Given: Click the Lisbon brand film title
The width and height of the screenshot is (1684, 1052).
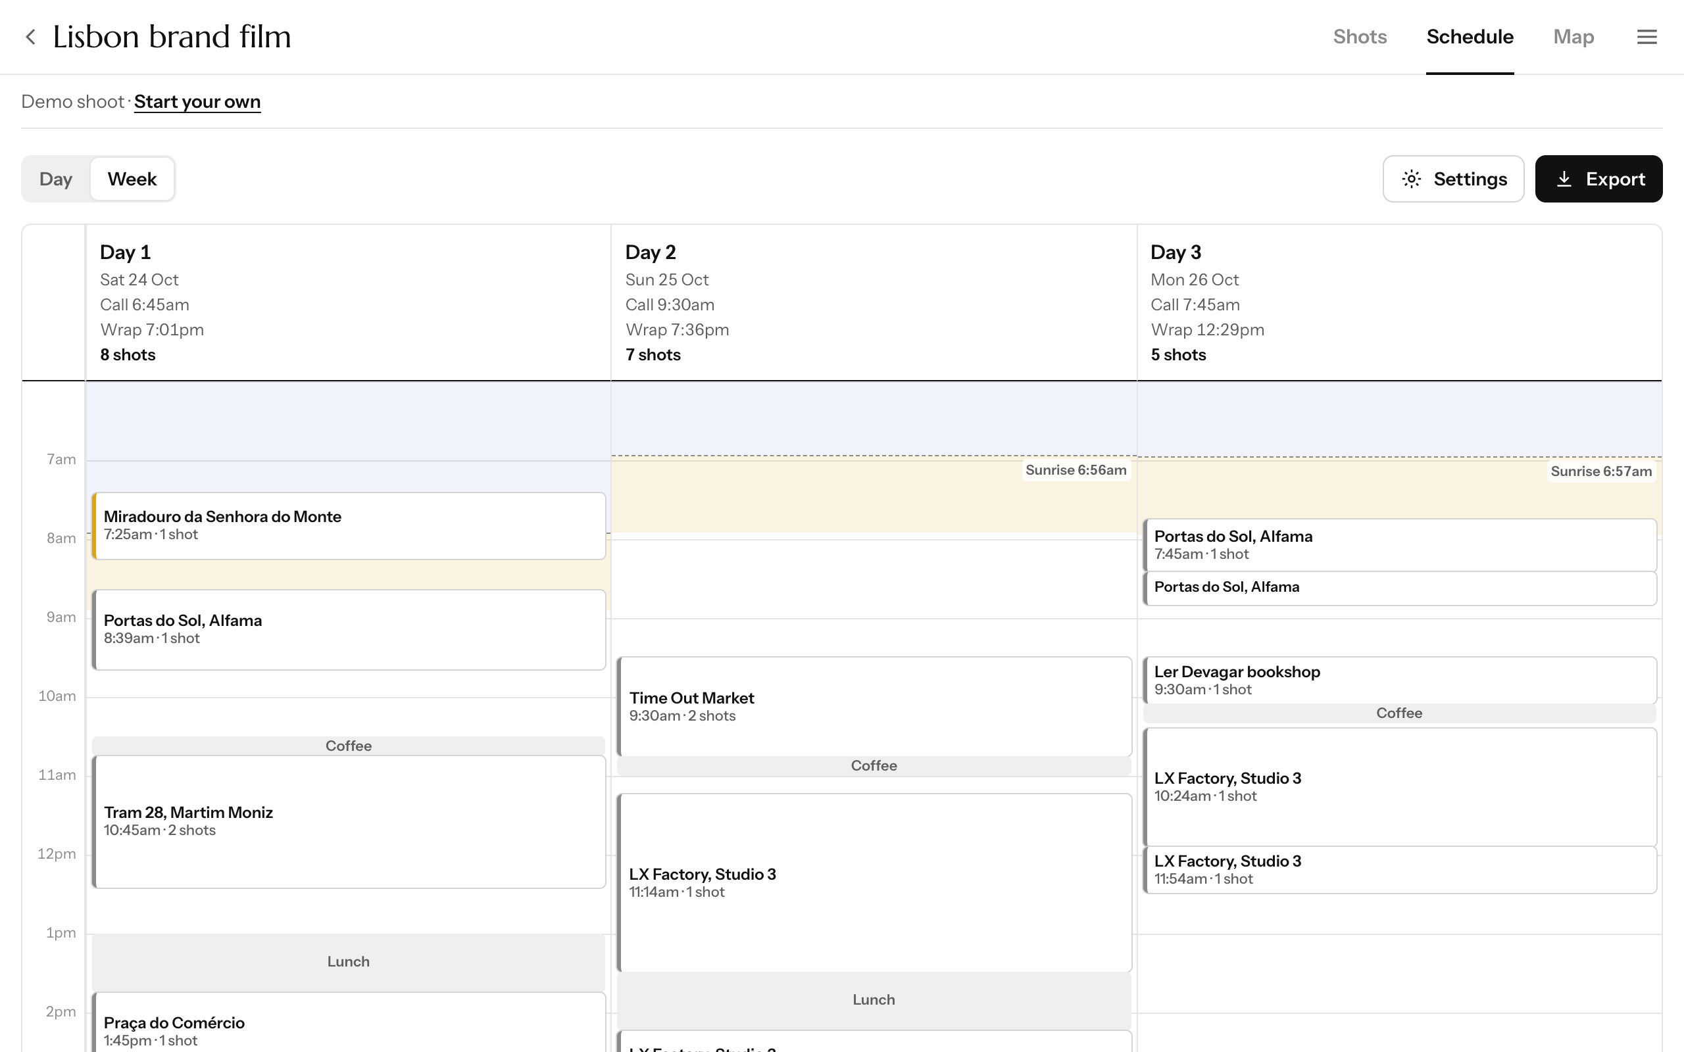Looking at the screenshot, I should point(172,37).
